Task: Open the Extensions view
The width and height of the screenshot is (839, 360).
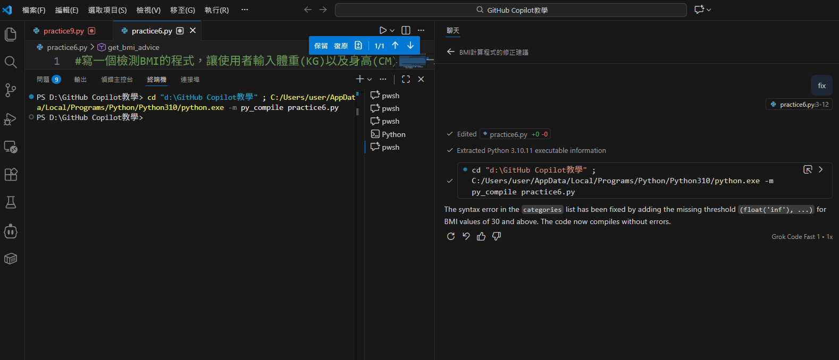Action: tap(11, 174)
